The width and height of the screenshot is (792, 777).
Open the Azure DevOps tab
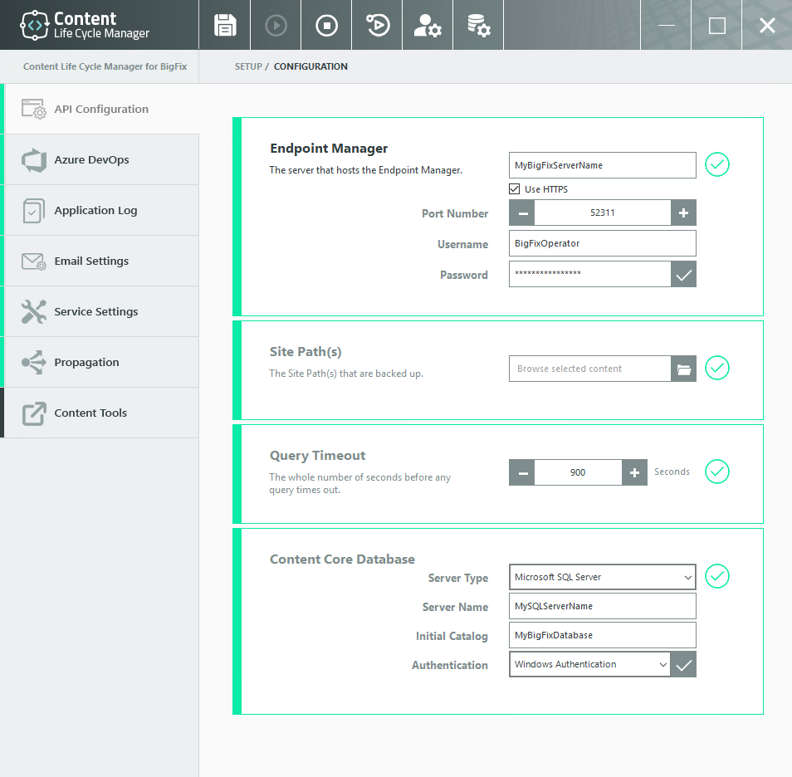(101, 159)
